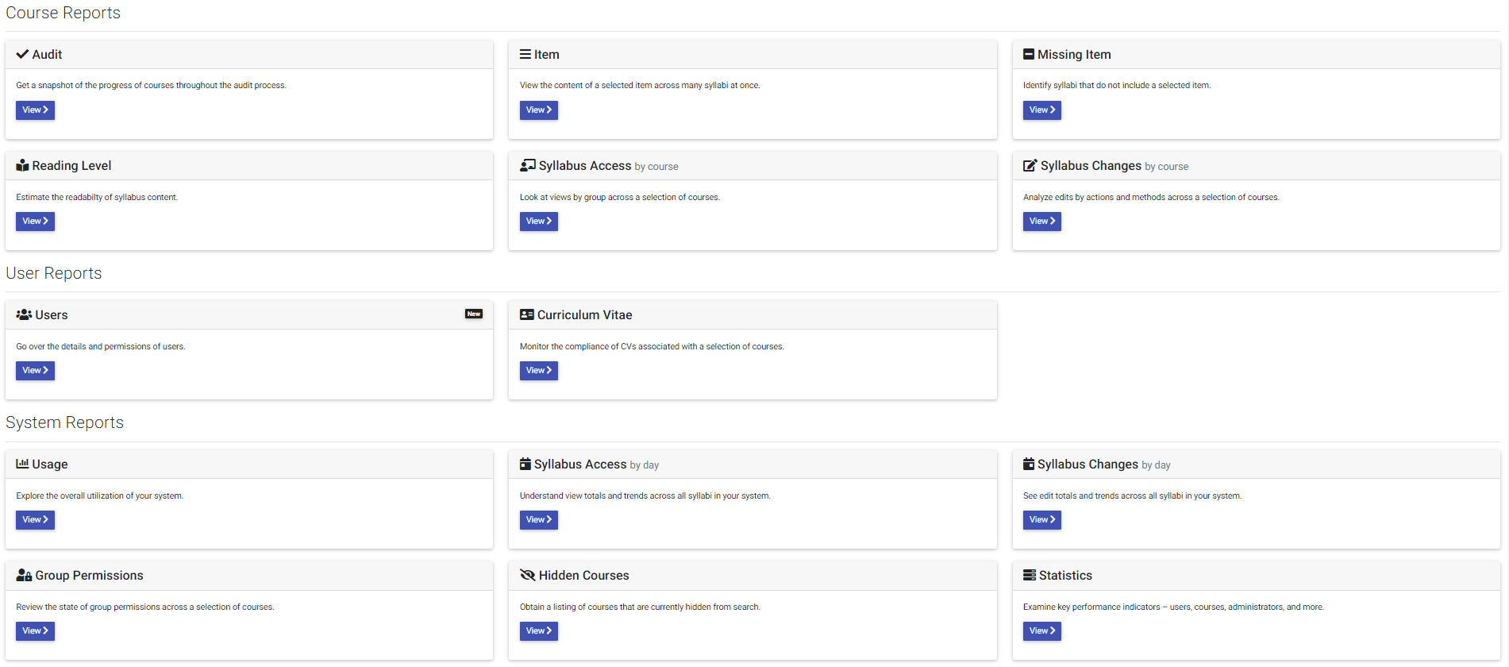Click the 'Users' card title
1509x667 pixels.
click(52, 314)
